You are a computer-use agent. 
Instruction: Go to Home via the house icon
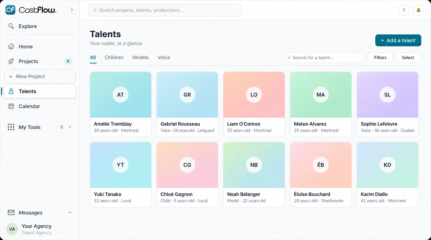11,46
